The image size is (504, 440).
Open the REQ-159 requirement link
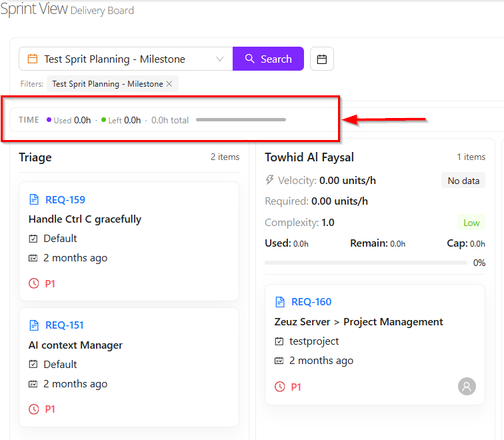(x=65, y=200)
